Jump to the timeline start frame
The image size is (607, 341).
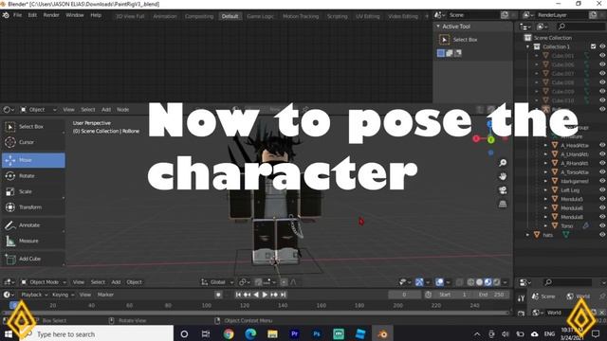[x=238, y=295]
